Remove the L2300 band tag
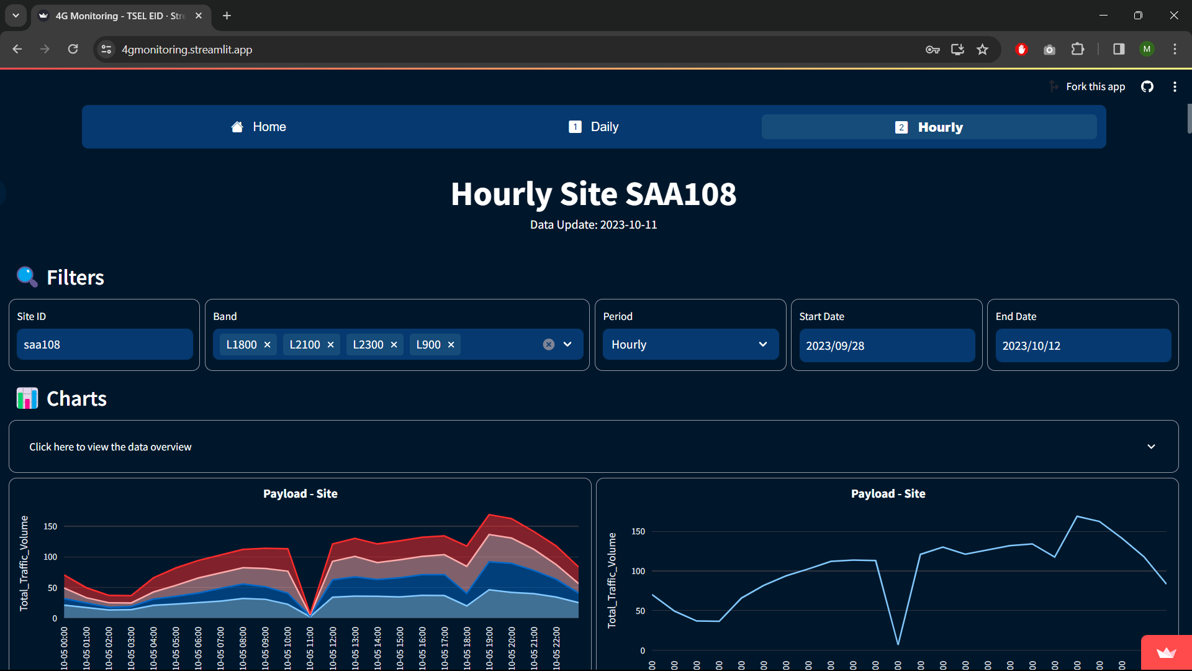 click(394, 345)
